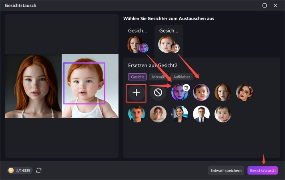
Task: Click the baby's face in the preview
Action: [x=84, y=83]
